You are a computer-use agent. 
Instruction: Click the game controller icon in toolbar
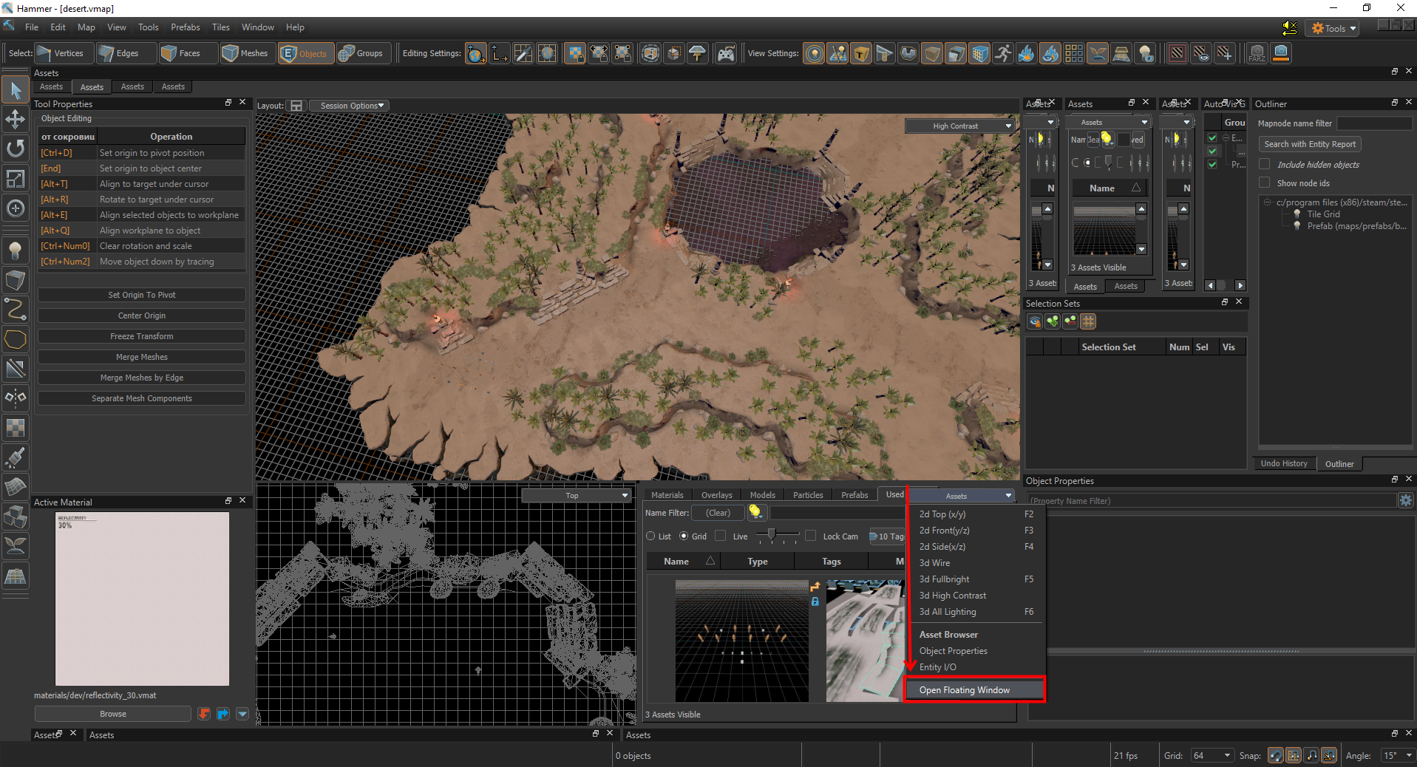(726, 53)
